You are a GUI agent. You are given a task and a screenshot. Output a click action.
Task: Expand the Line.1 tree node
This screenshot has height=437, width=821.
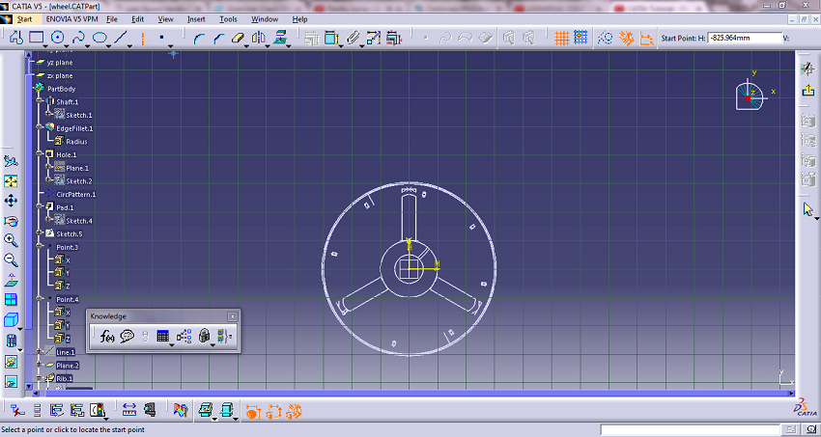[x=40, y=351]
